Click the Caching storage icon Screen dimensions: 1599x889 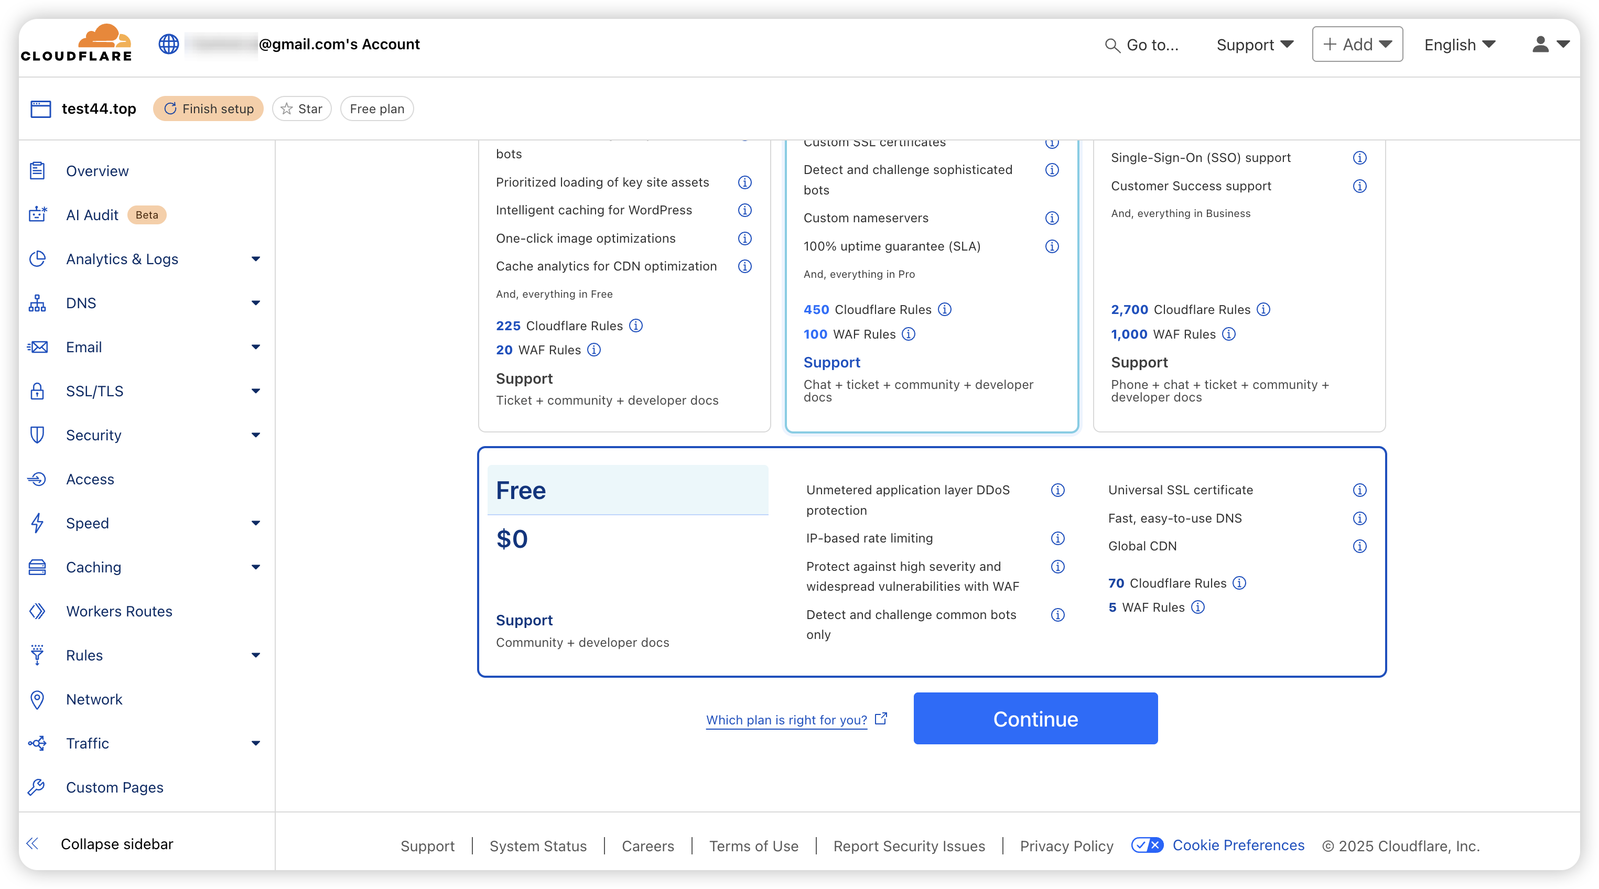coord(37,568)
